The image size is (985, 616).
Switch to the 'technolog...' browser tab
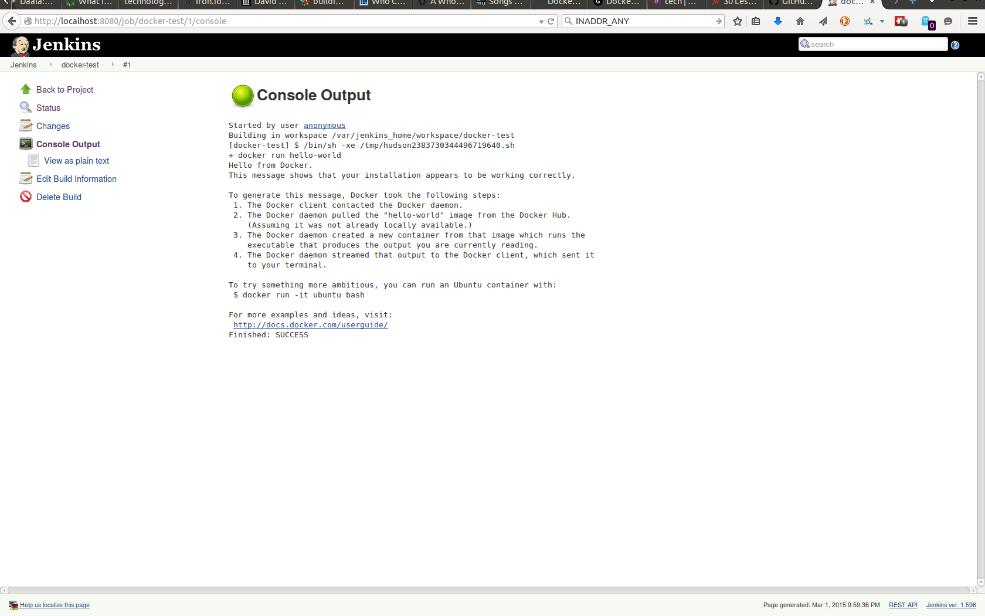click(x=148, y=4)
